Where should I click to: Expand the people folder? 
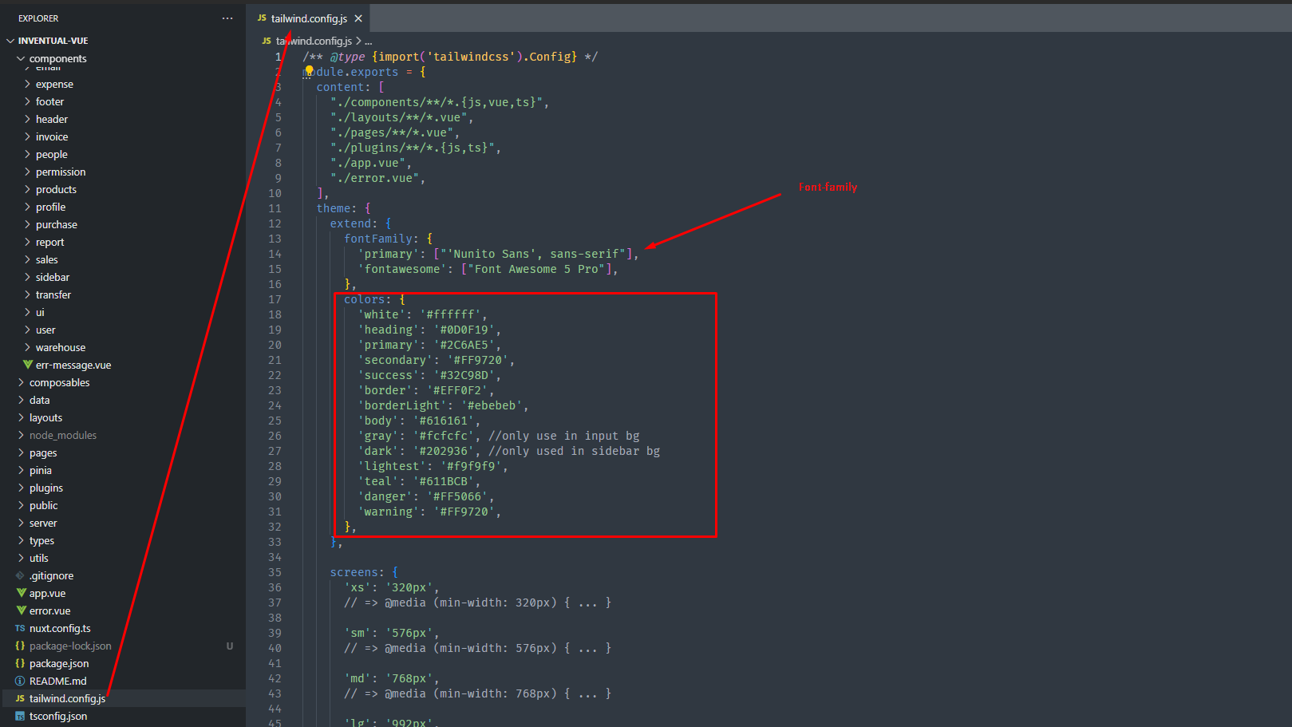click(x=52, y=154)
